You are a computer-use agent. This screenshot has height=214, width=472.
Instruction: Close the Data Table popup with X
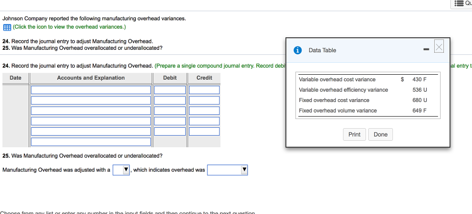439,47
